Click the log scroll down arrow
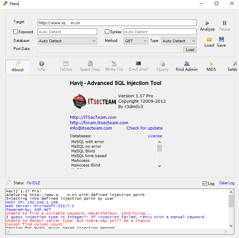 tap(231, 226)
